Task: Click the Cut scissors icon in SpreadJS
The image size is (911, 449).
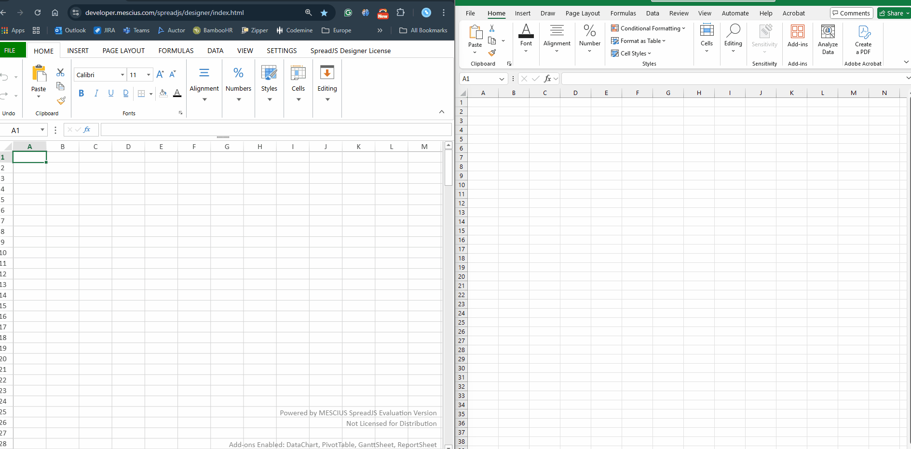Action: pyautogui.click(x=60, y=72)
